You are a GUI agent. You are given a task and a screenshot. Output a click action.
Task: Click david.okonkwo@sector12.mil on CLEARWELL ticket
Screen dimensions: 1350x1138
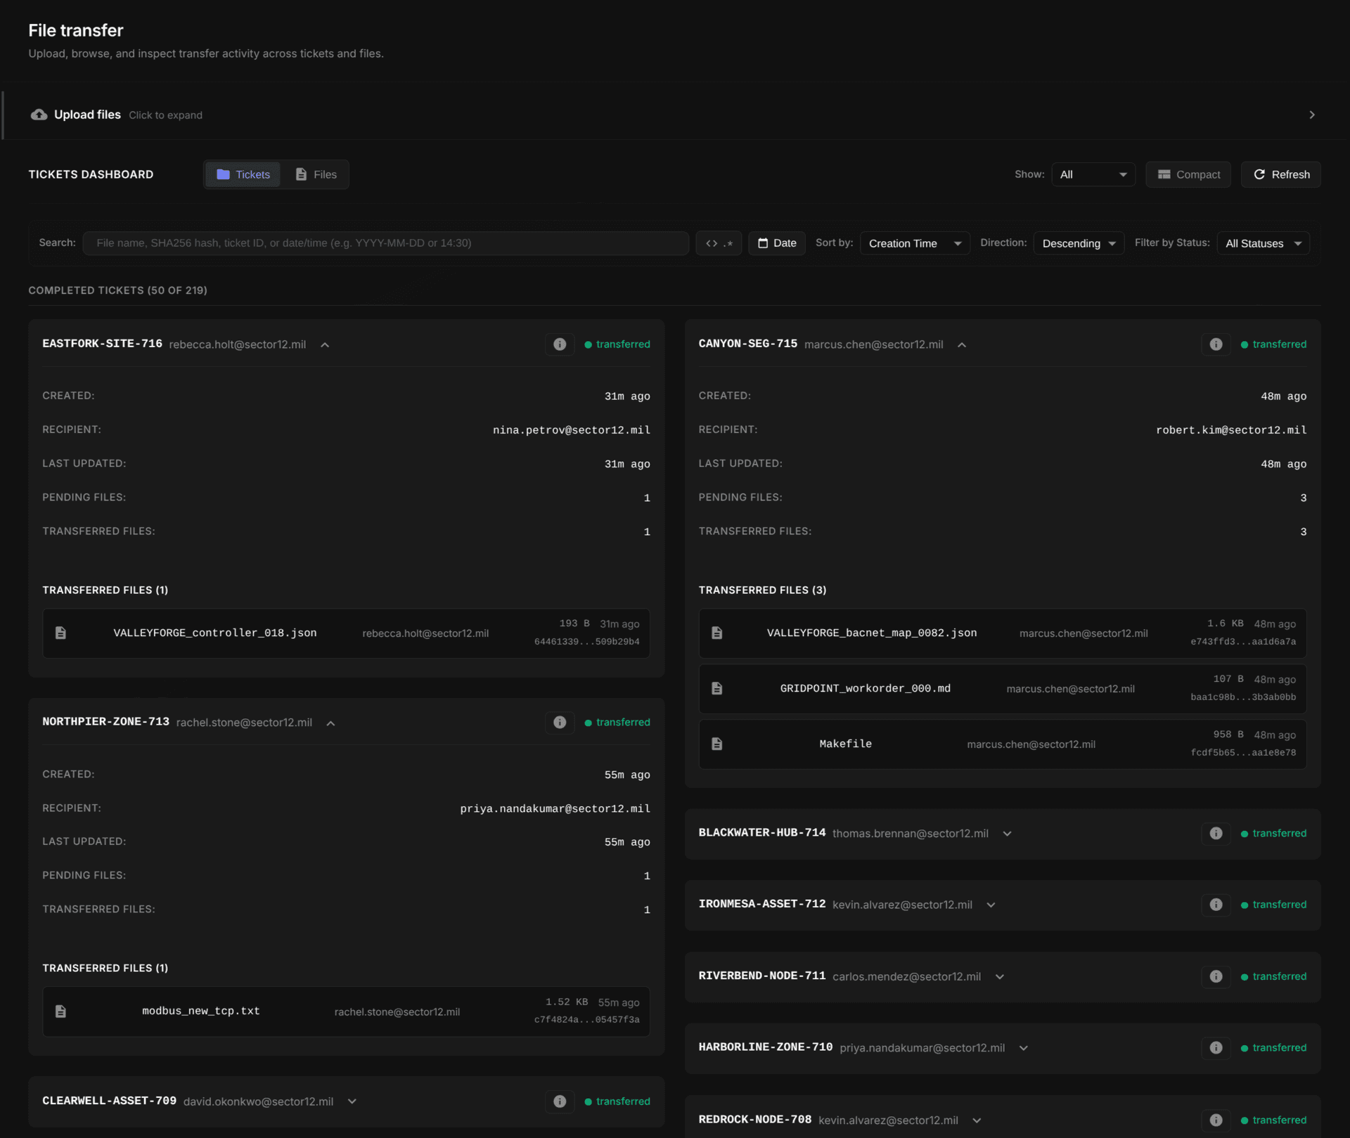[258, 1101]
